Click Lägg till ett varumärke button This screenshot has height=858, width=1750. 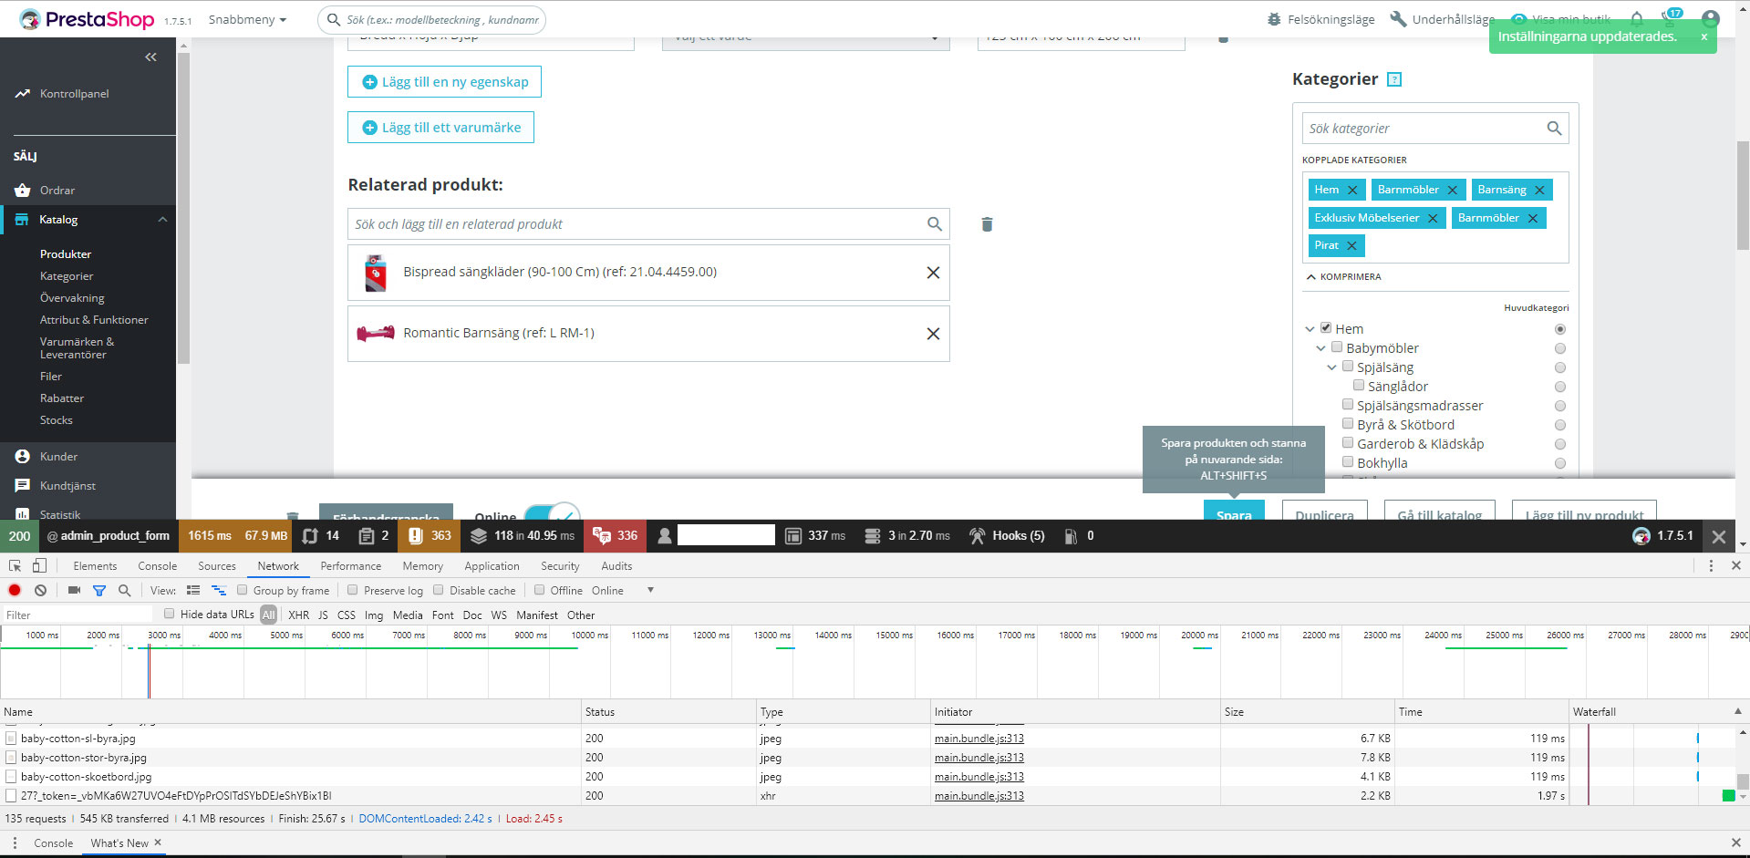(440, 128)
